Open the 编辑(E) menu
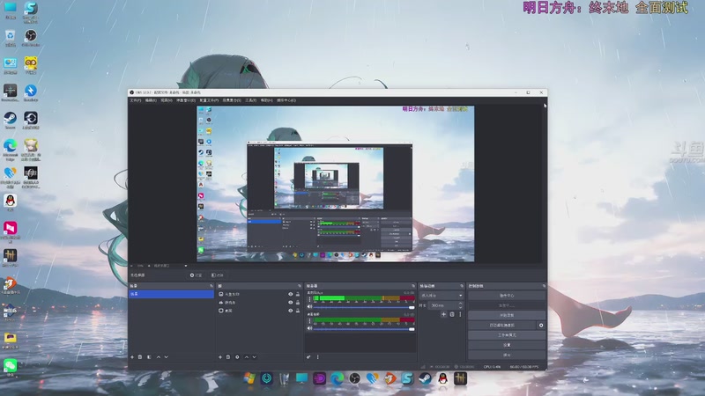The width and height of the screenshot is (705, 396). (x=151, y=100)
